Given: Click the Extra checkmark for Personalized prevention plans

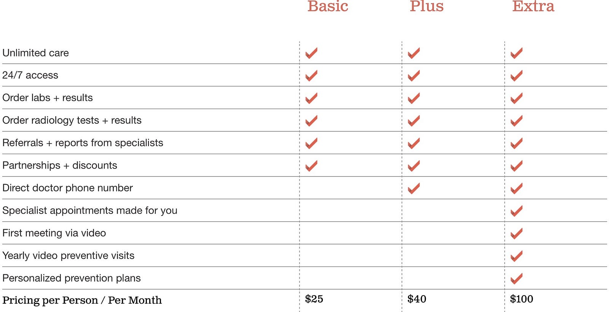Looking at the screenshot, I should click(517, 279).
